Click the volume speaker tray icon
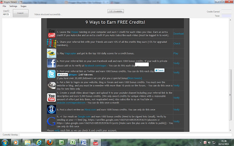Screen dimensions: 234x146 coord(209,142)
